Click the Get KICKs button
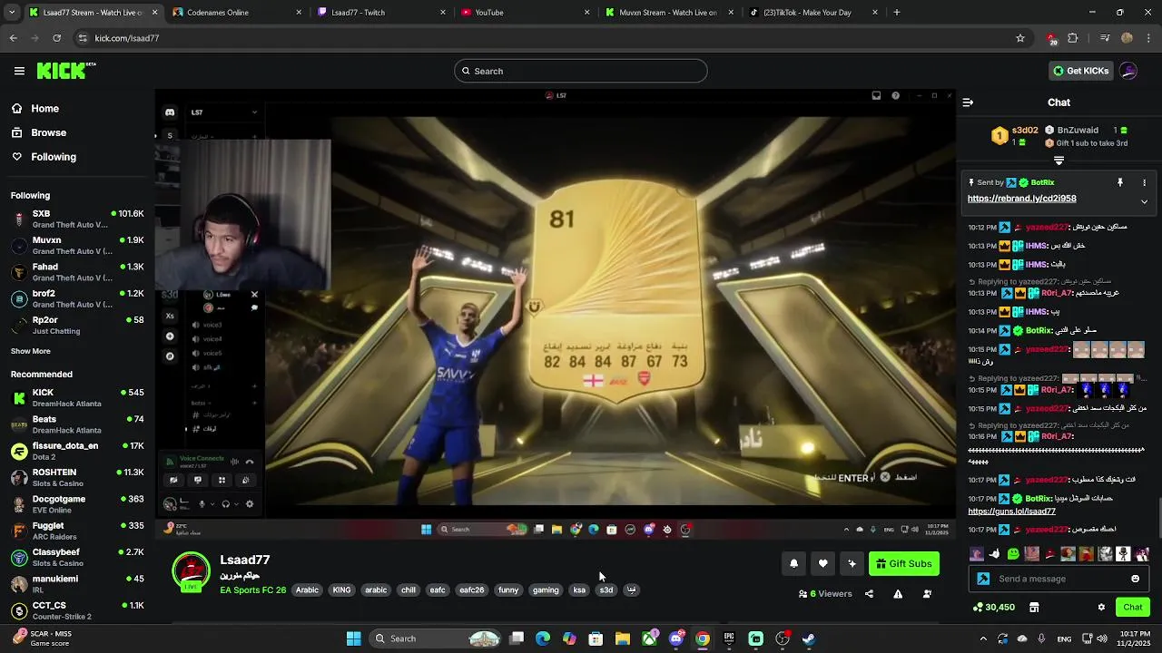This screenshot has height=653, width=1162. pos(1080,71)
